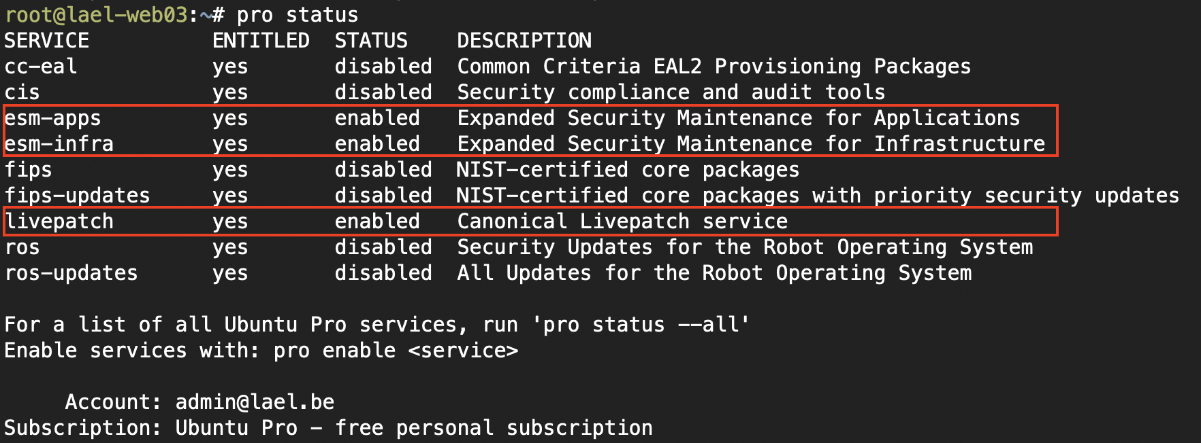1201x443 pixels.
Task: Click the livepatch service name
Action: [x=59, y=221]
